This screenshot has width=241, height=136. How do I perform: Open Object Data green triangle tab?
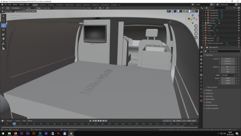[x=201, y=93]
